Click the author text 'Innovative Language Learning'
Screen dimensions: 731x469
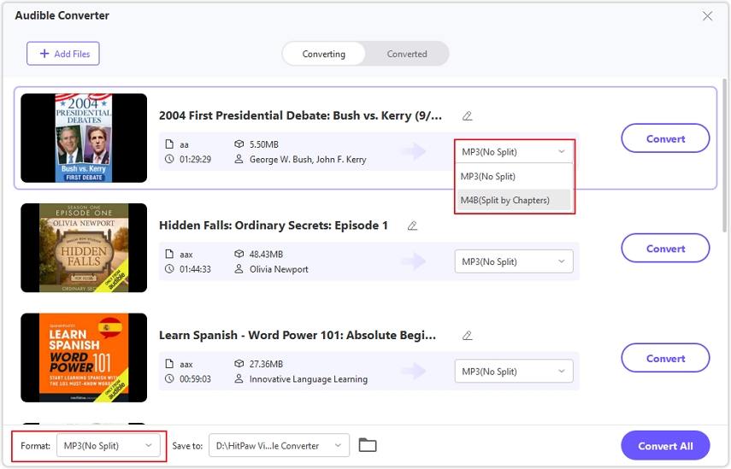tap(308, 379)
